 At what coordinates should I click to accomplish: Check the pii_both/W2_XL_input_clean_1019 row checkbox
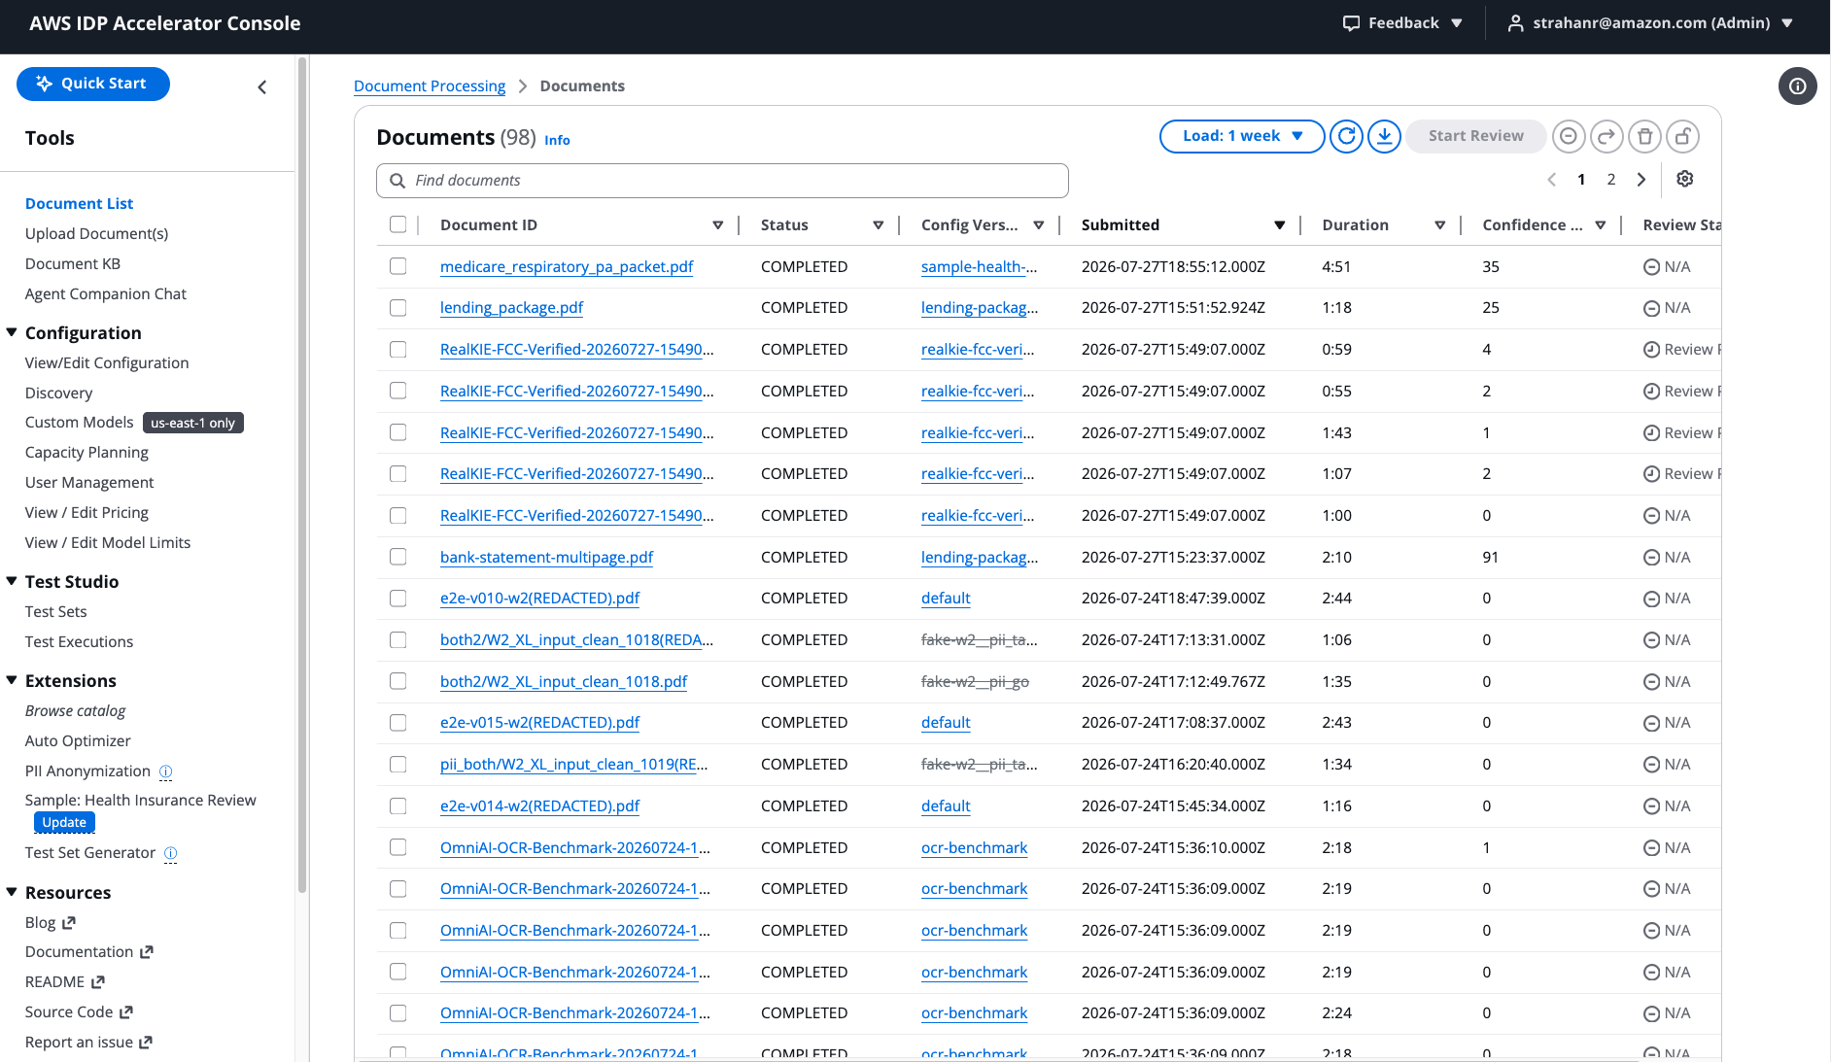click(398, 765)
